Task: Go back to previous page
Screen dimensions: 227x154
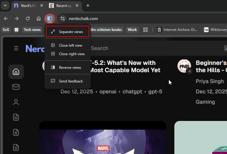Action: click(6, 18)
